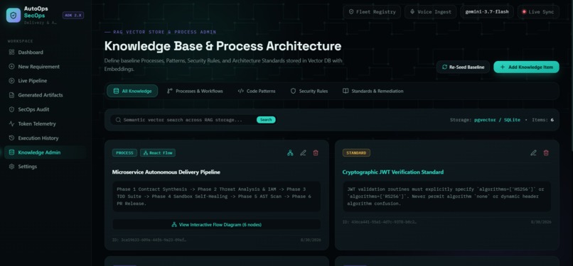Click the shield icon in Fleet Registry
573x266 pixels.
tap(351, 11)
